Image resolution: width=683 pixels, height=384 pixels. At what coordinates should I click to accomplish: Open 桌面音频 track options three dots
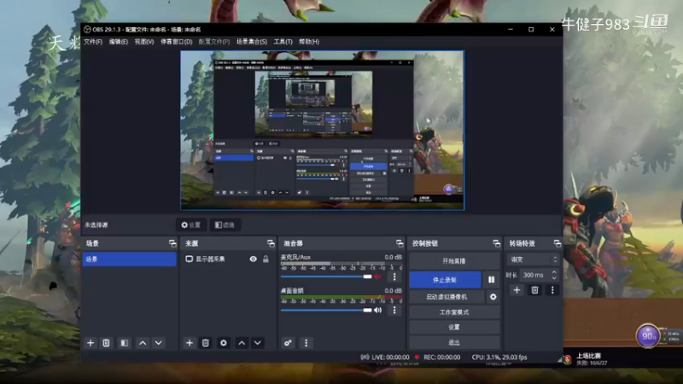point(394,310)
